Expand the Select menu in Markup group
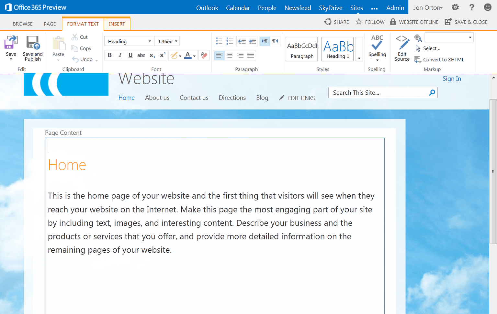497x314 pixels. (431, 48)
